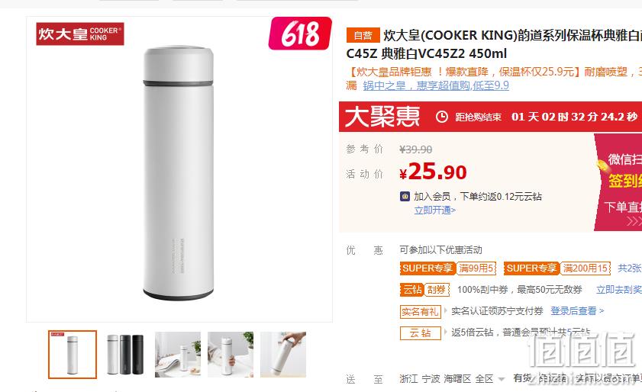The height and width of the screenshot is (392, 642).
Task: Select the tilted bottle in hand thumbnail
Action: (x=283, y=355)
